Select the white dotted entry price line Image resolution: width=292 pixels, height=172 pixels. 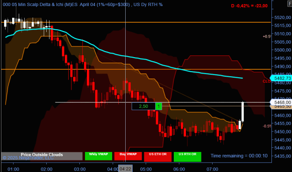click(x=162, y=102)
